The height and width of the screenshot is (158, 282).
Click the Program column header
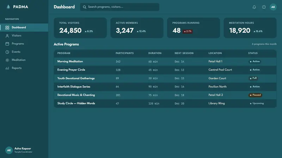64,53
